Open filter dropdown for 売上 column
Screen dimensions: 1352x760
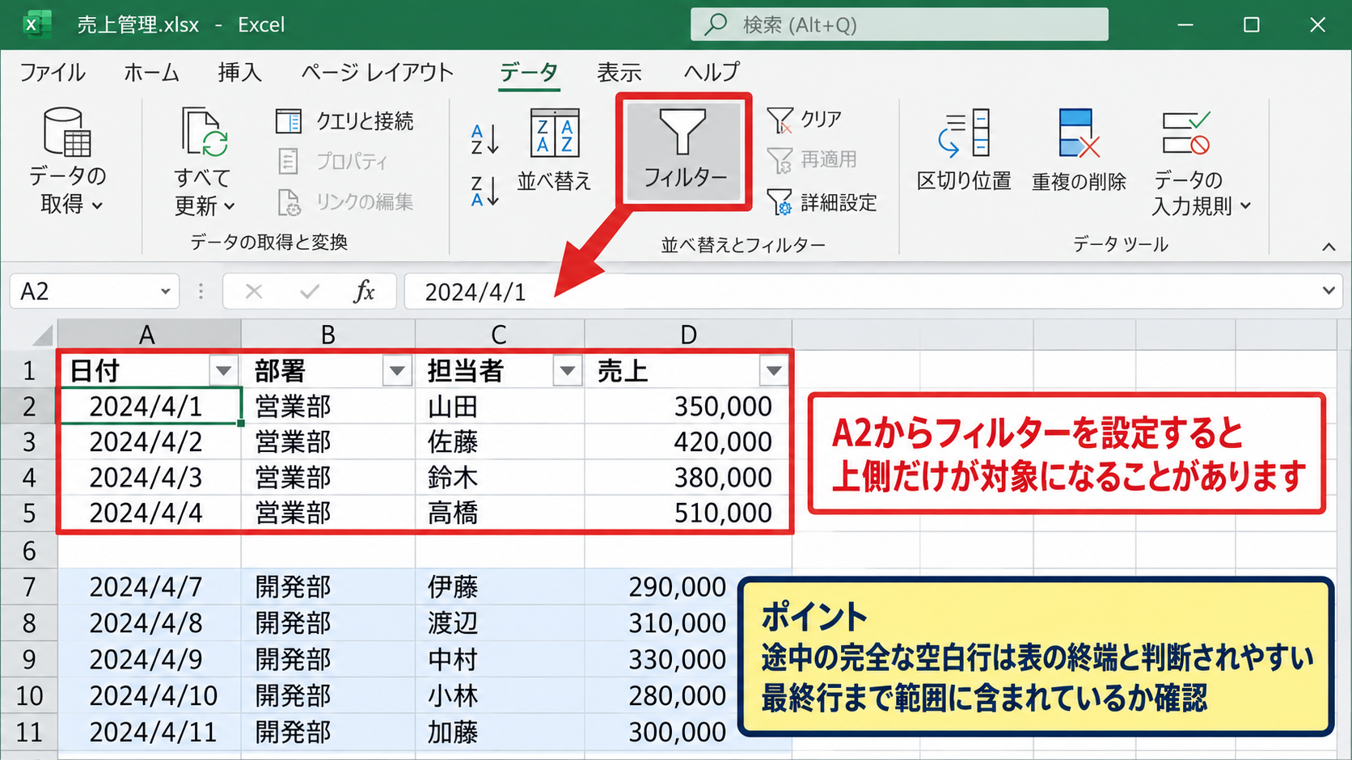click(774, 371)
